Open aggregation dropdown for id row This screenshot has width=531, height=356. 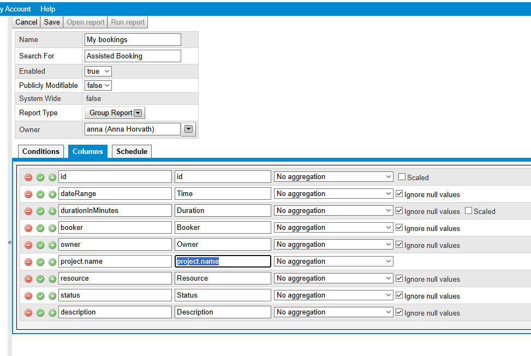point(333,177)
